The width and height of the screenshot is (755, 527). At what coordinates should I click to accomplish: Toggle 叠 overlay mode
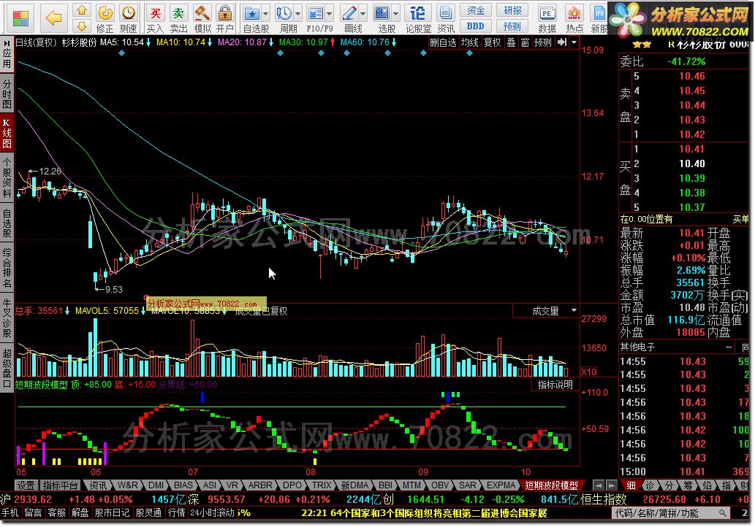[511, 42]
